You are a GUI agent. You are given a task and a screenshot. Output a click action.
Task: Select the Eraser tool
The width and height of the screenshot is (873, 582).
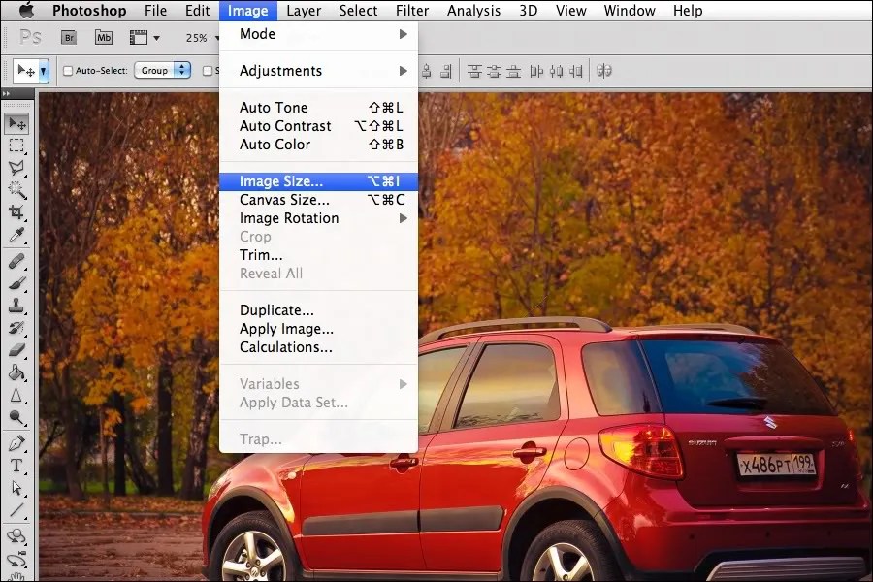(x=16, y=350)
